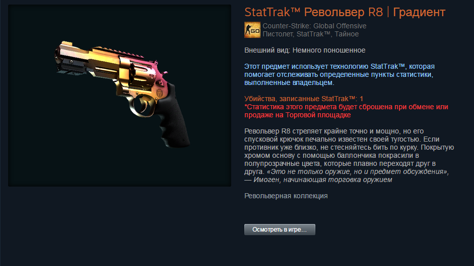
Task: Click the 'Револьверная коллекция' collection label
Action: coord(286,196)
